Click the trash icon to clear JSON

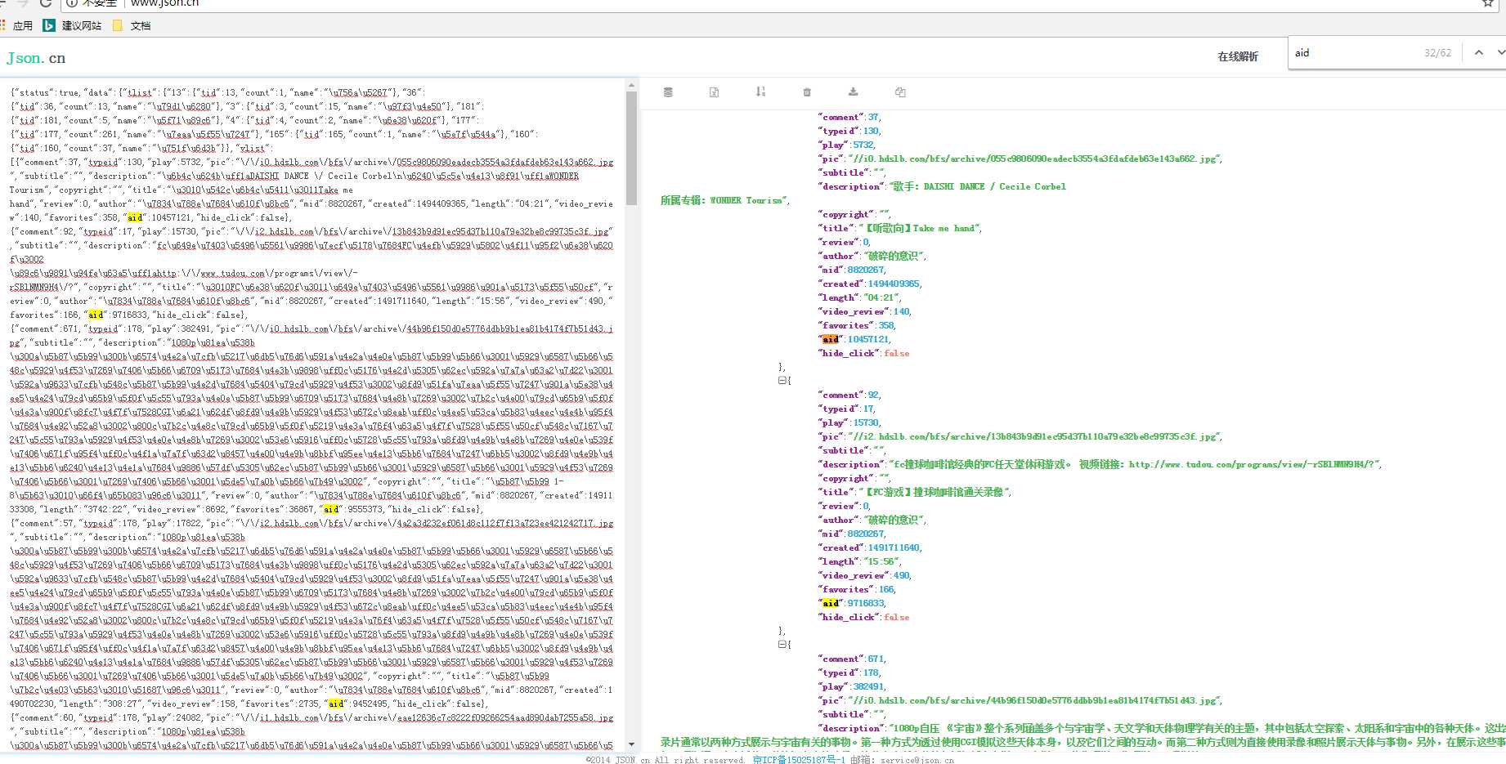[x=807, y=92]
